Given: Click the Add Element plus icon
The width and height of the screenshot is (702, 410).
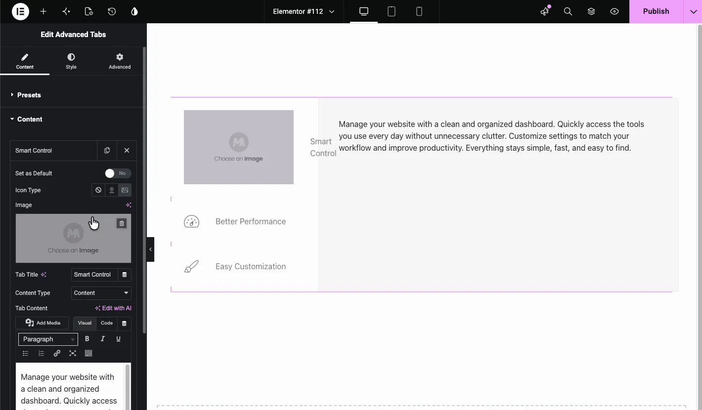Looking at the screenshot, I should click(44, 11).
